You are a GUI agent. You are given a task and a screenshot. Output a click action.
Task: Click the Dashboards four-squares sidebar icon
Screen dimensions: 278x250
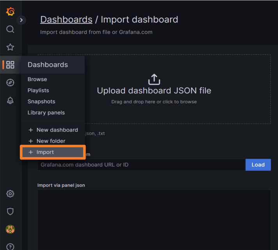pyautogui.click(x=10, y=65)
